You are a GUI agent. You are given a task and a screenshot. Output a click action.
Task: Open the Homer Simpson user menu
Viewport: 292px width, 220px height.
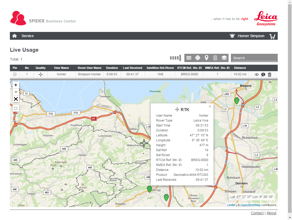click(x=251, y=36)
